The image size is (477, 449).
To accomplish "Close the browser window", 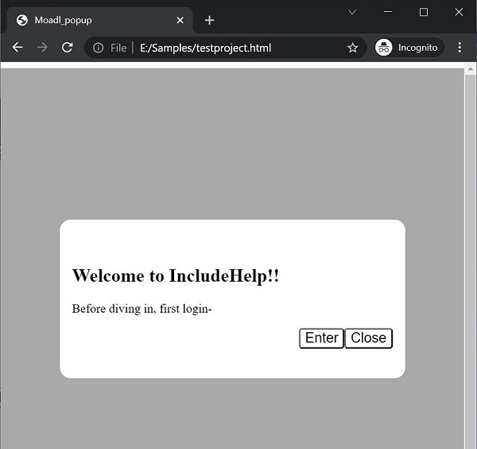I will click(459, 12).
